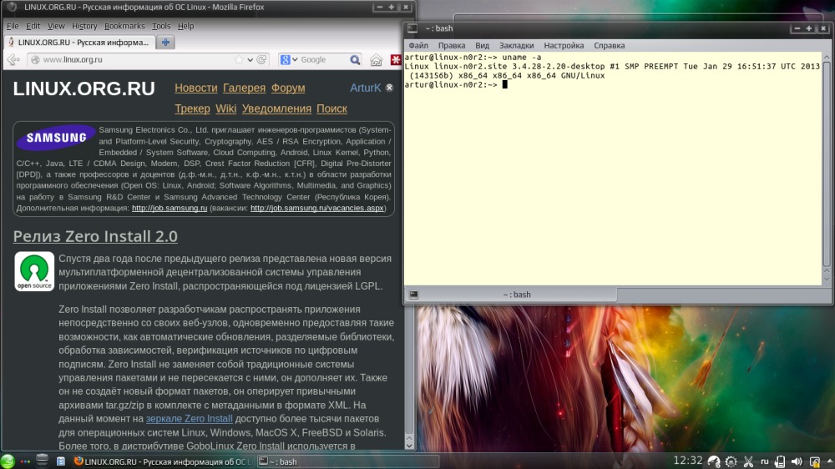
Task: Click the three colored dots activities icon
Action: coord(25,461)
